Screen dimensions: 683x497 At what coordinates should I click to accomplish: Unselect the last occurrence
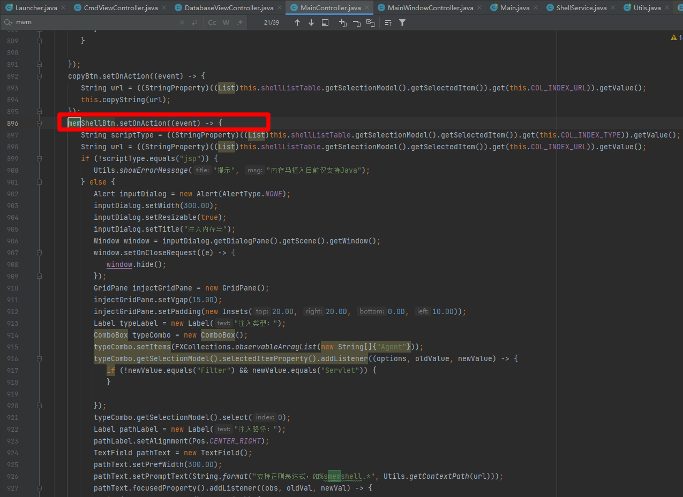(x=357, y=22)
